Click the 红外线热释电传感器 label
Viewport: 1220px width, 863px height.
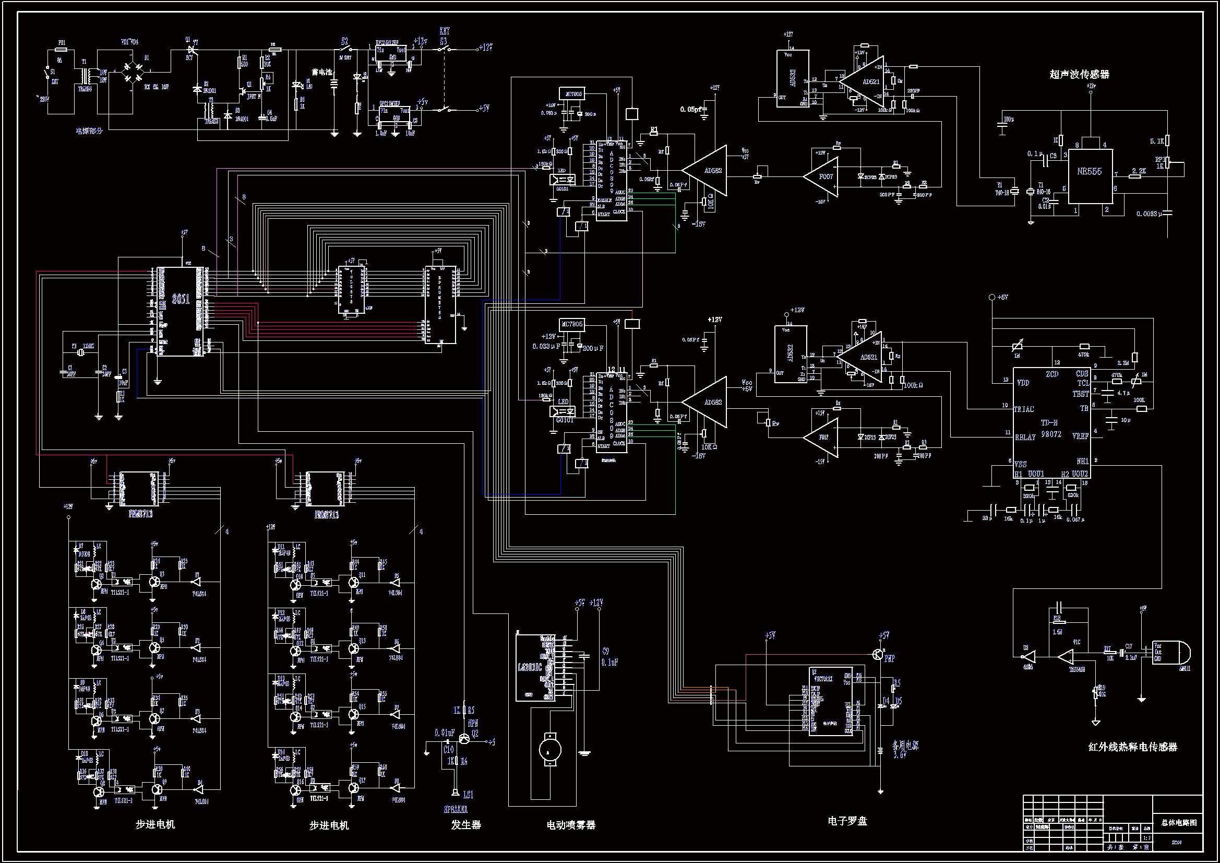tap(1132, 747)
